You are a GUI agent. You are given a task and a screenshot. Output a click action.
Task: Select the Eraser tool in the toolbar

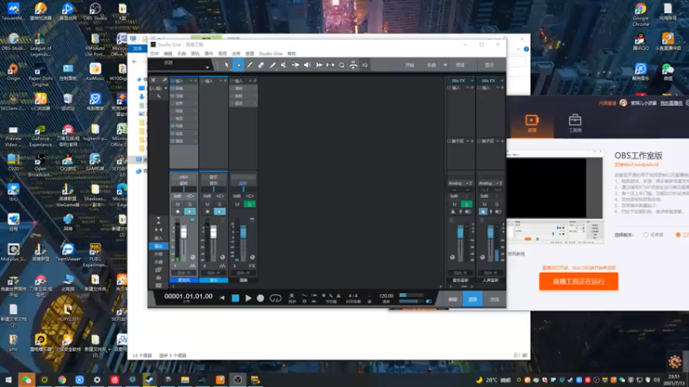click(262, 64)
